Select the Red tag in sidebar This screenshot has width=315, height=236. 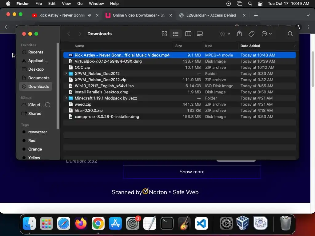pos(36,141)
